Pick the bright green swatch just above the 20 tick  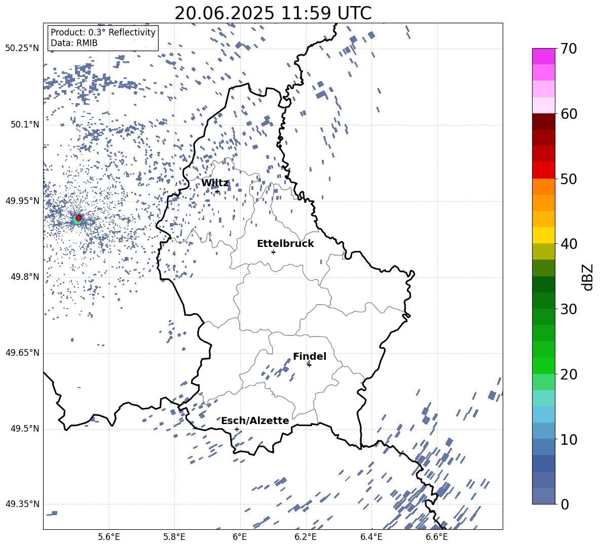[544, 366]
